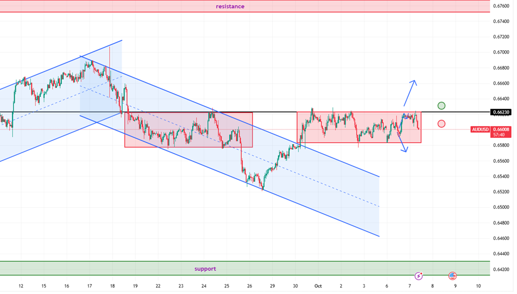
Task: Click the 0.67600 price axis value
Action: (501, 6)
